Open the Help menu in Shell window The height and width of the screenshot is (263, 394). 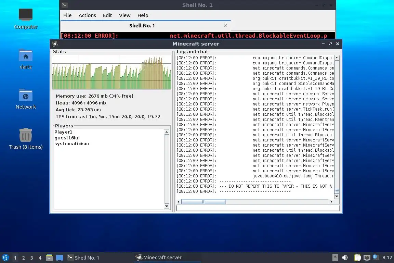pyautogui.click(x=143, y=15)
